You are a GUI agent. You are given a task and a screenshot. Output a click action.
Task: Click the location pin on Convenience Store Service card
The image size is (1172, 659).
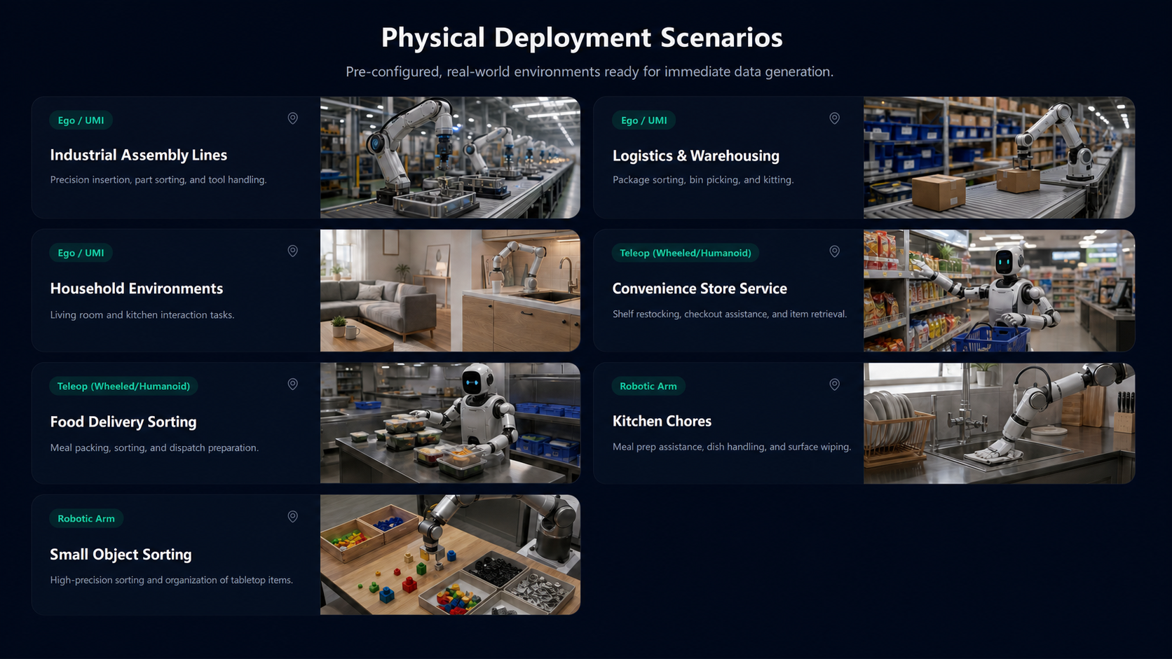coord(834,251)
